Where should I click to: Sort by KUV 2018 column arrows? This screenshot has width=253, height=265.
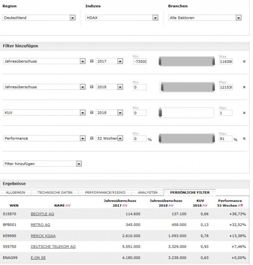pos(205,206)
